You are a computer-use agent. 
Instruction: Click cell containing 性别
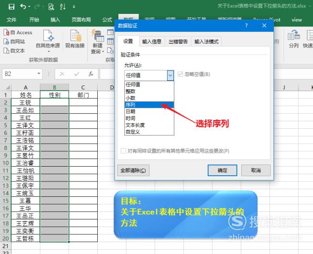point(54,95)
